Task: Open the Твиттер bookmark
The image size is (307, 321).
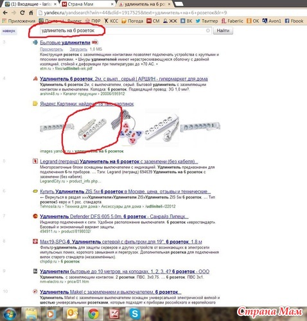Action: click(207, 21)
